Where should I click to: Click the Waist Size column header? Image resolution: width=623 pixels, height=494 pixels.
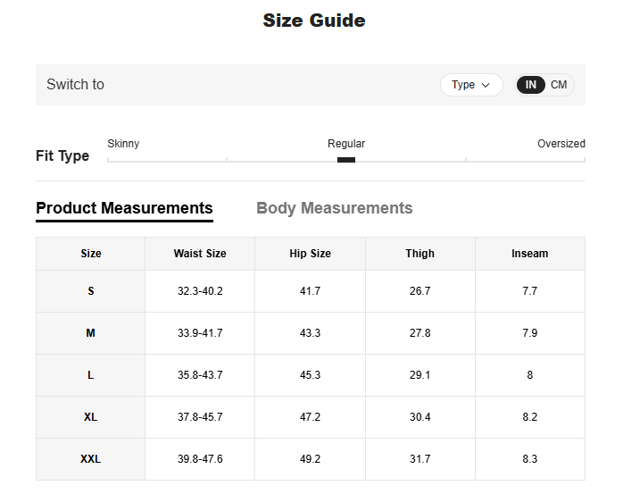[x=200, y=254]
